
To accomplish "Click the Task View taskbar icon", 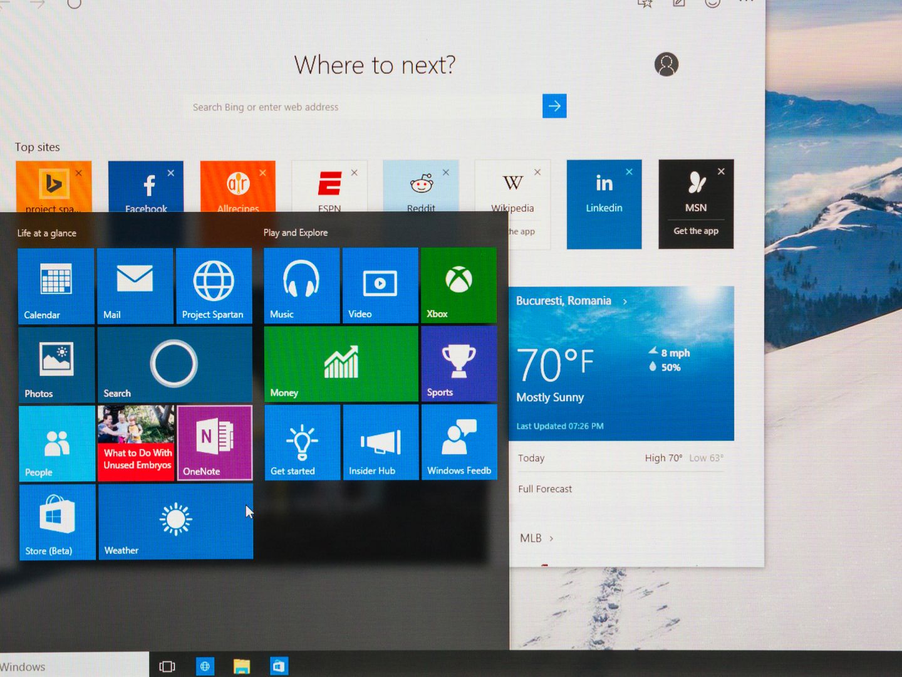I will [167, 666].
